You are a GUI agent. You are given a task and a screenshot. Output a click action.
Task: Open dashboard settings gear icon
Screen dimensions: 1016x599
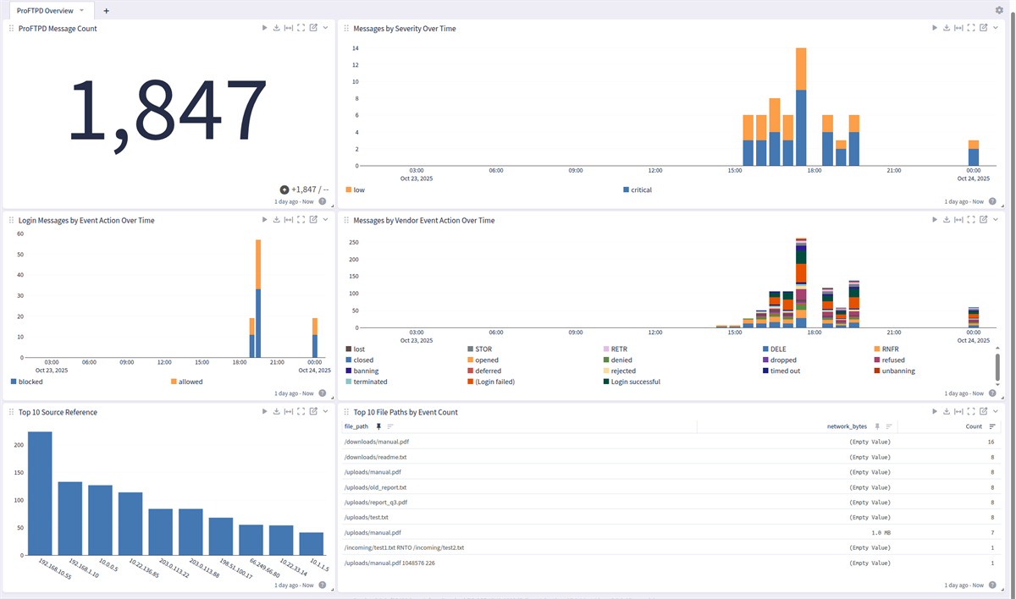[x=999, y=10]
